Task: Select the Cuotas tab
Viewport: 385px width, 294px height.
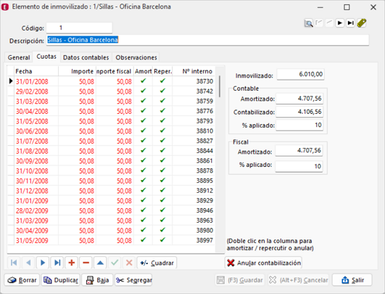Action: (x=46, y=57)
